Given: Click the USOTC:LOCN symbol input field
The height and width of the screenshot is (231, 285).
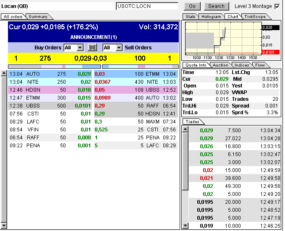Looking at the screenshot, I should click(147, 6).
